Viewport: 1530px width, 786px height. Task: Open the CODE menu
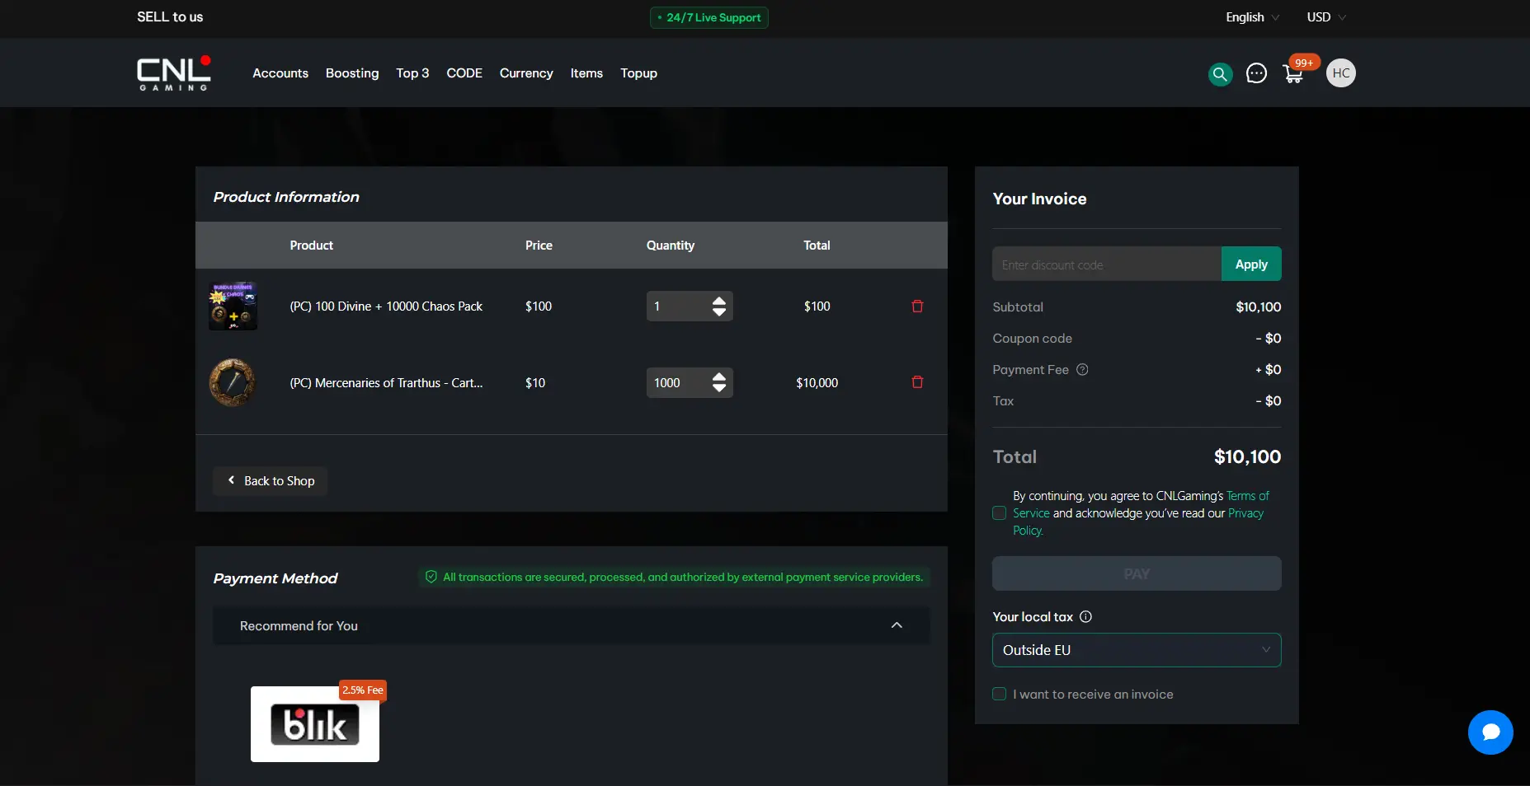[x=464, y=73]
